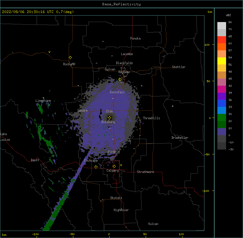Select the yellow diamond between Olds and Didsbury

(109, 118)
